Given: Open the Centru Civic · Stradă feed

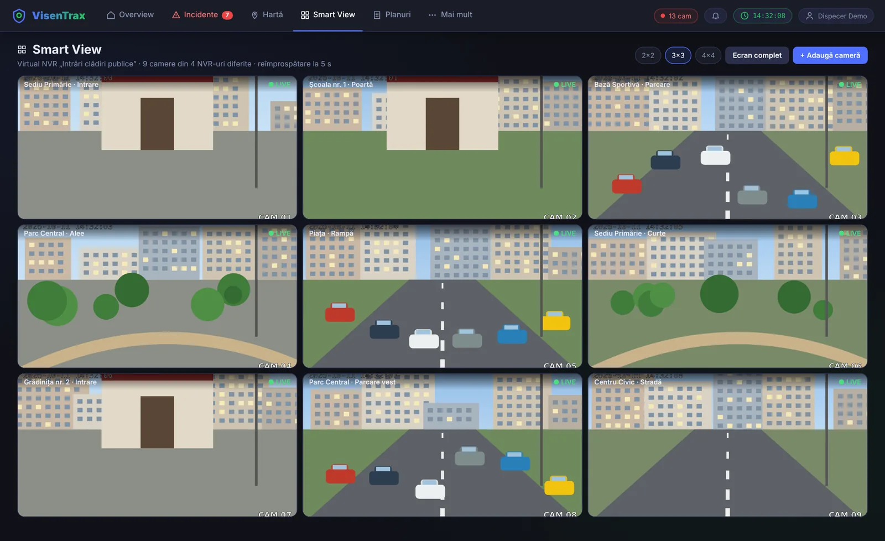Looking at the screenshot, I should (727, 445).
